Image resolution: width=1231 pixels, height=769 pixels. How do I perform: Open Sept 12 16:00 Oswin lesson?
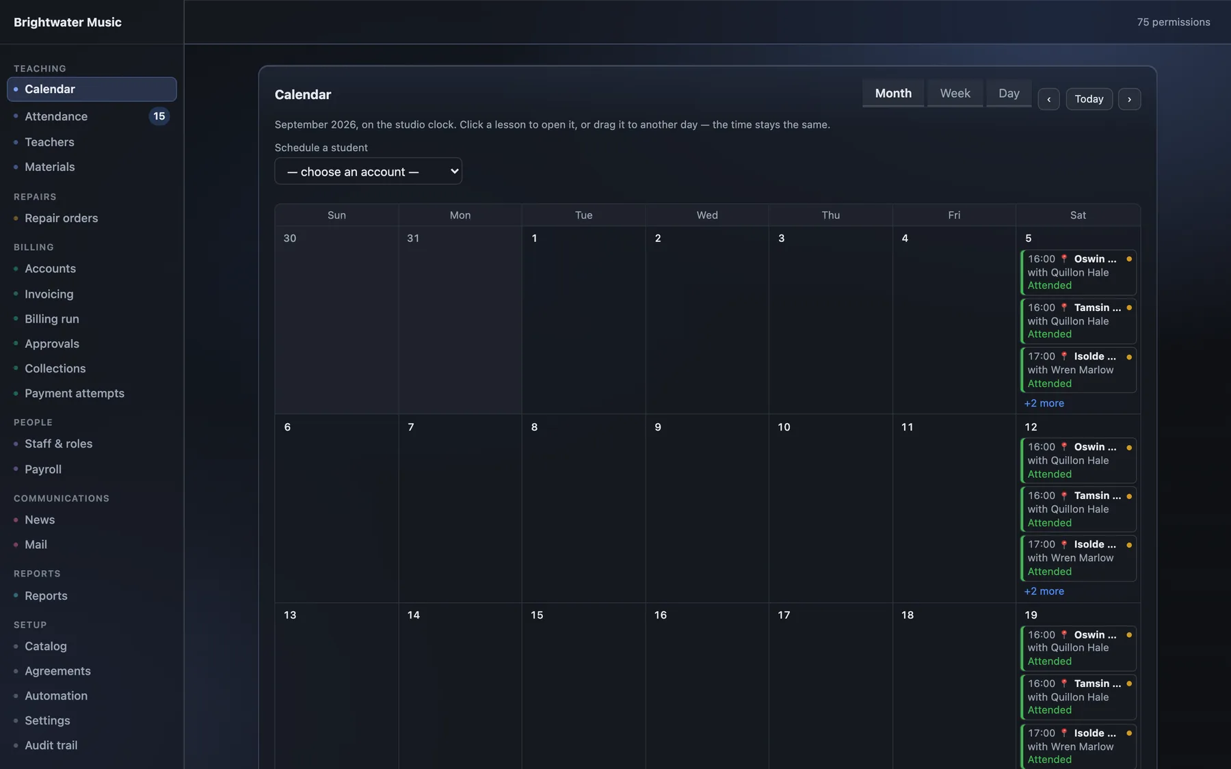point(1078,460)
